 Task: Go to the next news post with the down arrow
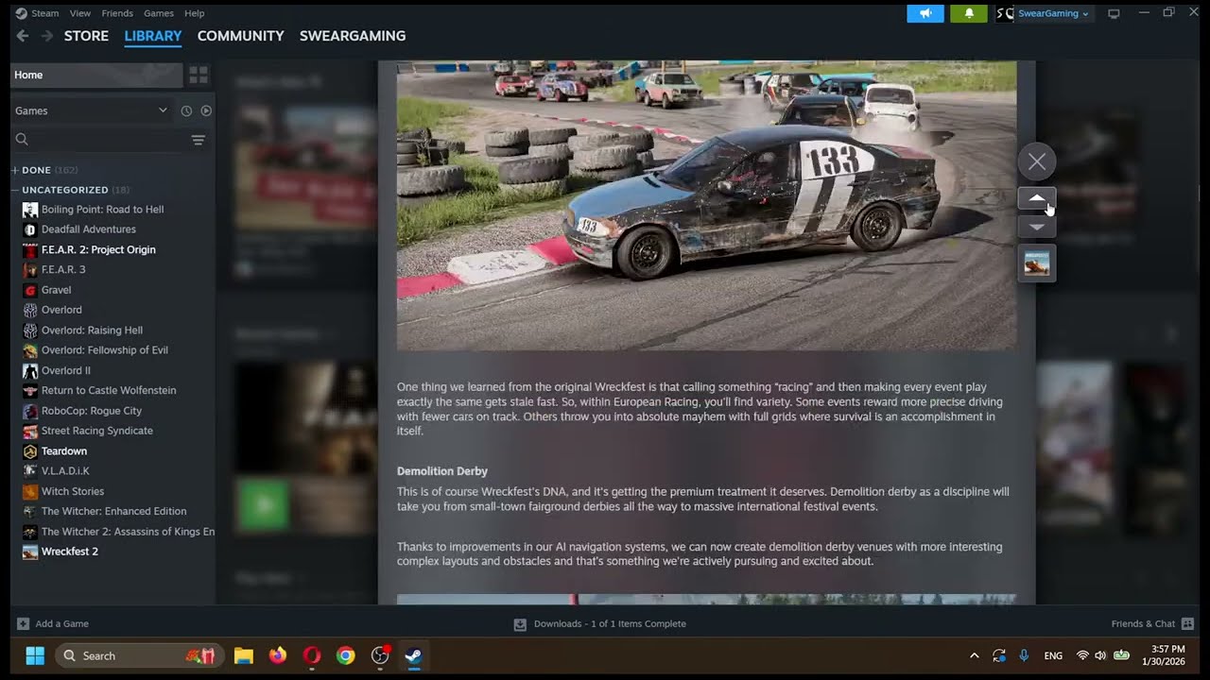[1037, 227]
